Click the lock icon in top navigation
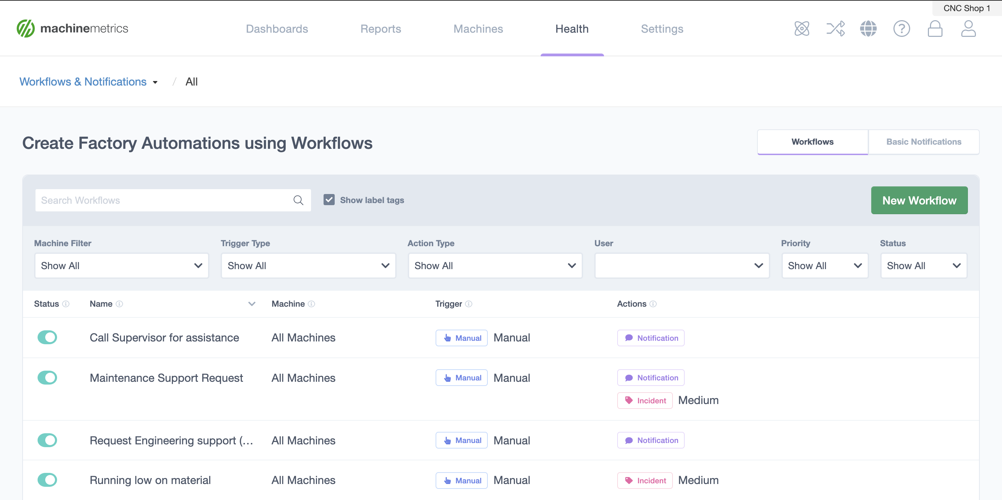1002x500 pixels. [934, 29]
